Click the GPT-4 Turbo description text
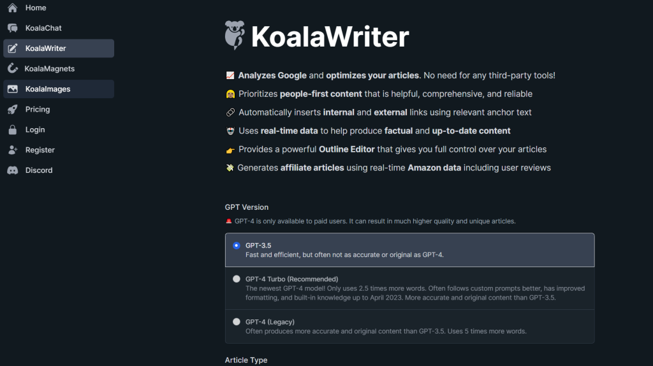This screenshot has height=366, width=653. (x=415, y=293)
